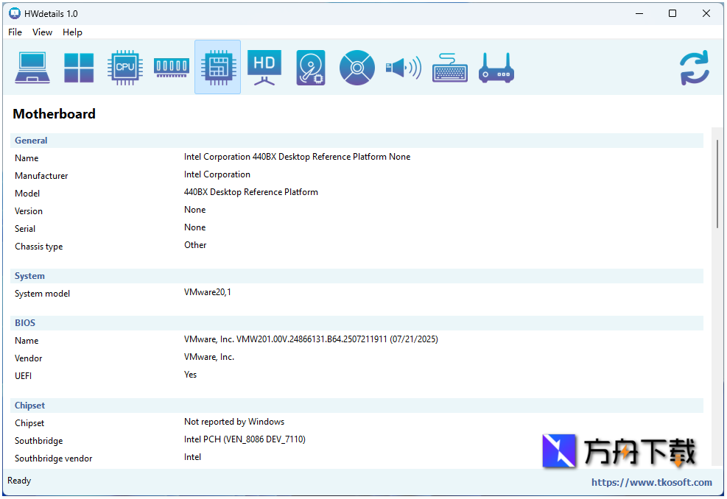Click the System model value VMware20,1
Image resolution: width=727 pixels, height=499 pixels.
[207, 292]
